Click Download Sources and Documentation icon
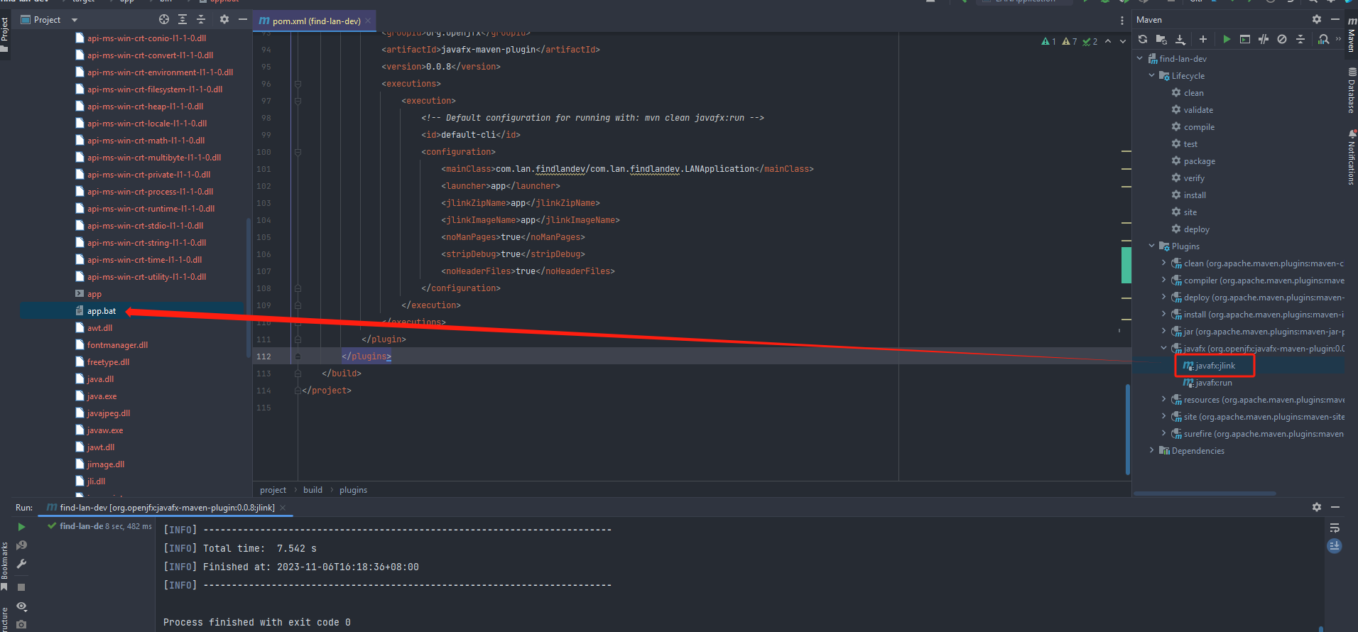 click(1180, 40)
